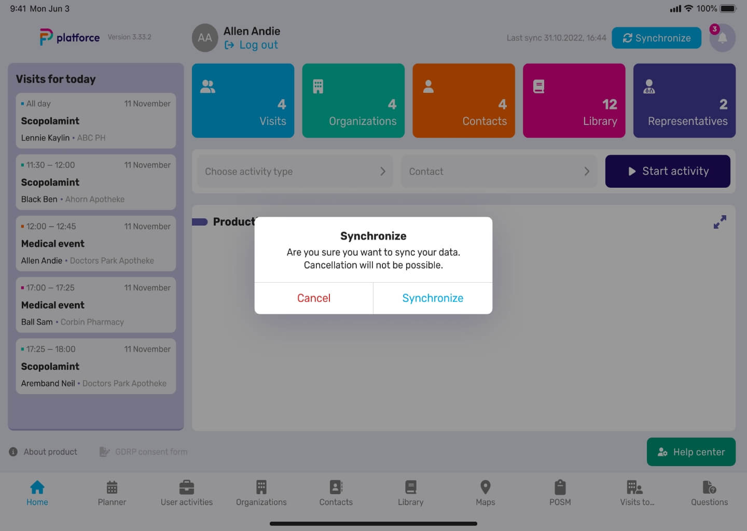Click the Allen Andie user name
The height and width of the screenshot is (531, 747).
click(x=252, y=31)
